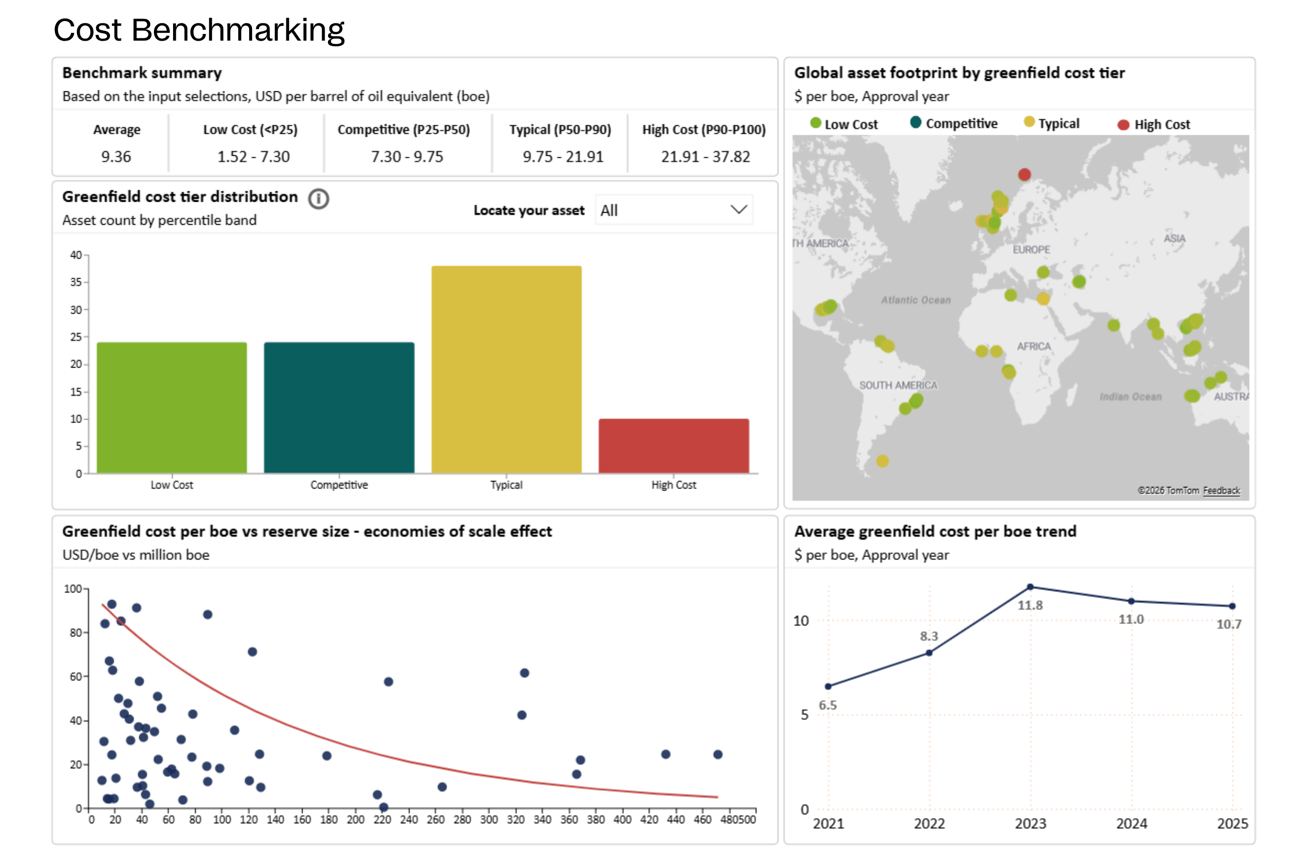
Task: Click the yellow map marker at southern South America
Action: (x=882, y=461)
